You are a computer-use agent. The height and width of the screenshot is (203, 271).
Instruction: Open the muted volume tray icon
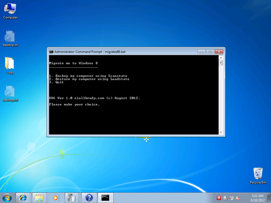(238, 198)
